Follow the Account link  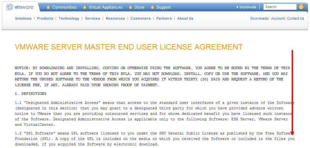coord(277,18)
